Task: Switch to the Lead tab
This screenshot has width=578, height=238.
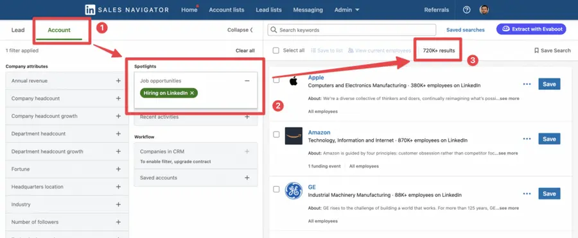Action: 18,30
